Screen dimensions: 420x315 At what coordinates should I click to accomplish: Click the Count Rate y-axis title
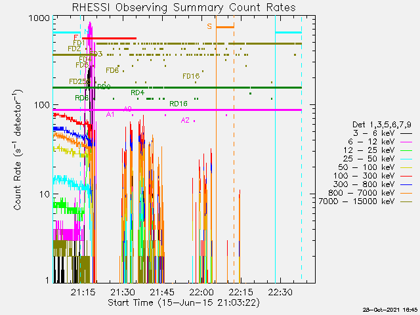pyautogui.click(x=18, y=150)
